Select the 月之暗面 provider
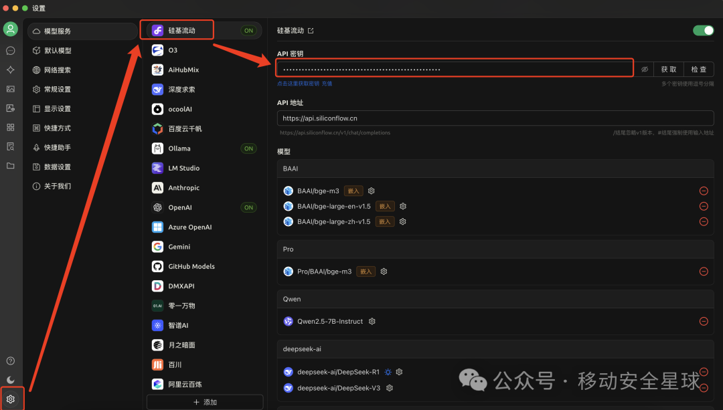 coord(204,345)
